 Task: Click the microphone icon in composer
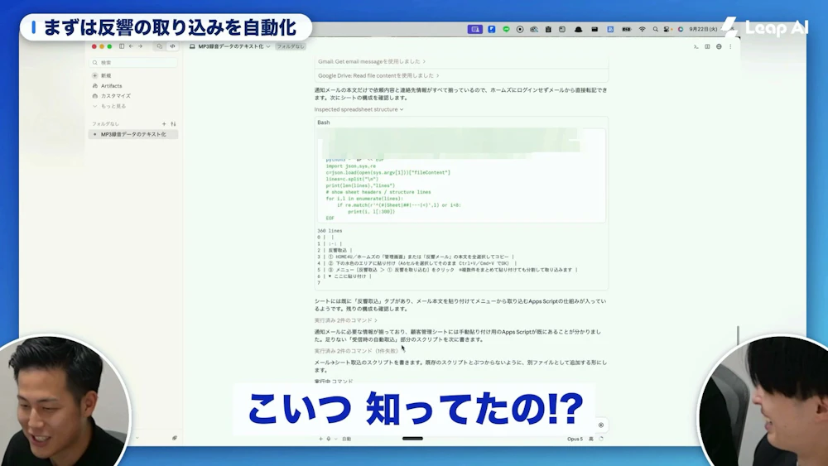click(329, 439)
